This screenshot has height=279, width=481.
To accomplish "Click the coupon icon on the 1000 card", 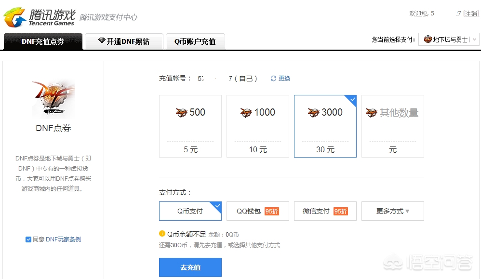I will pyautogui.click(x=246, y=113).
